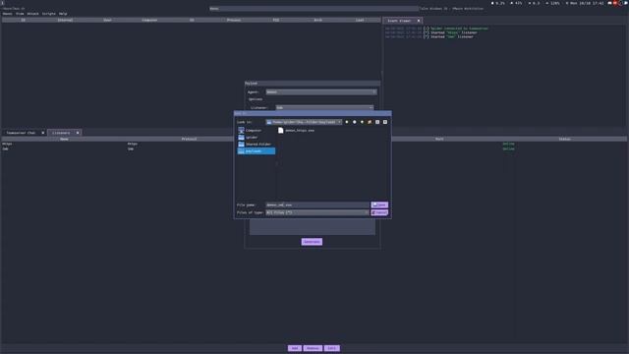Cancel the file dialog
Viewport: 629px width, 354px height.
[379, 212]
